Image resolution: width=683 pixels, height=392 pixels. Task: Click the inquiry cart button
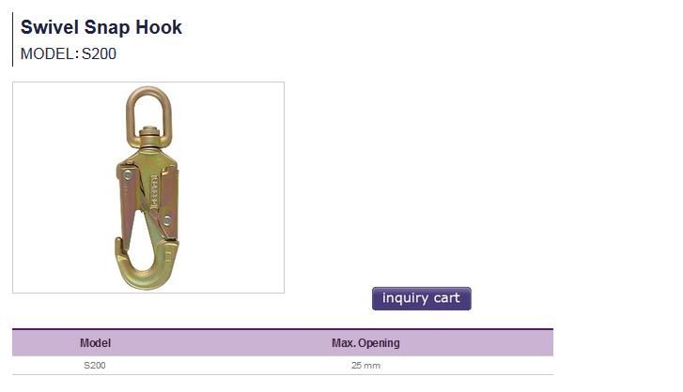(421, 299)
